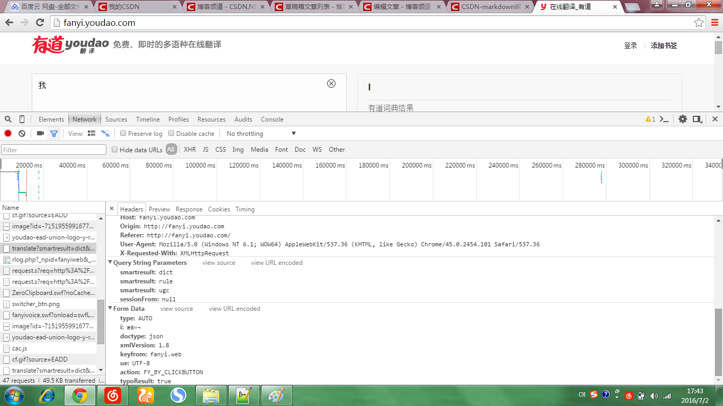This screenshot has width=723, height=406.
Task: Switch to 我的CSDN browser tab
Action: (137, 7)
